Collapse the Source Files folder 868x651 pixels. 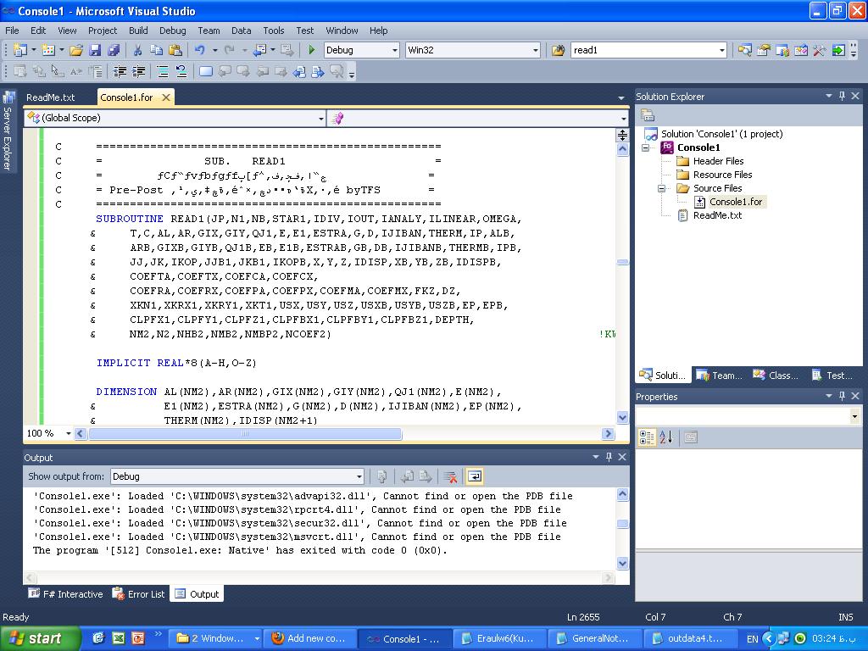point(662,188)
